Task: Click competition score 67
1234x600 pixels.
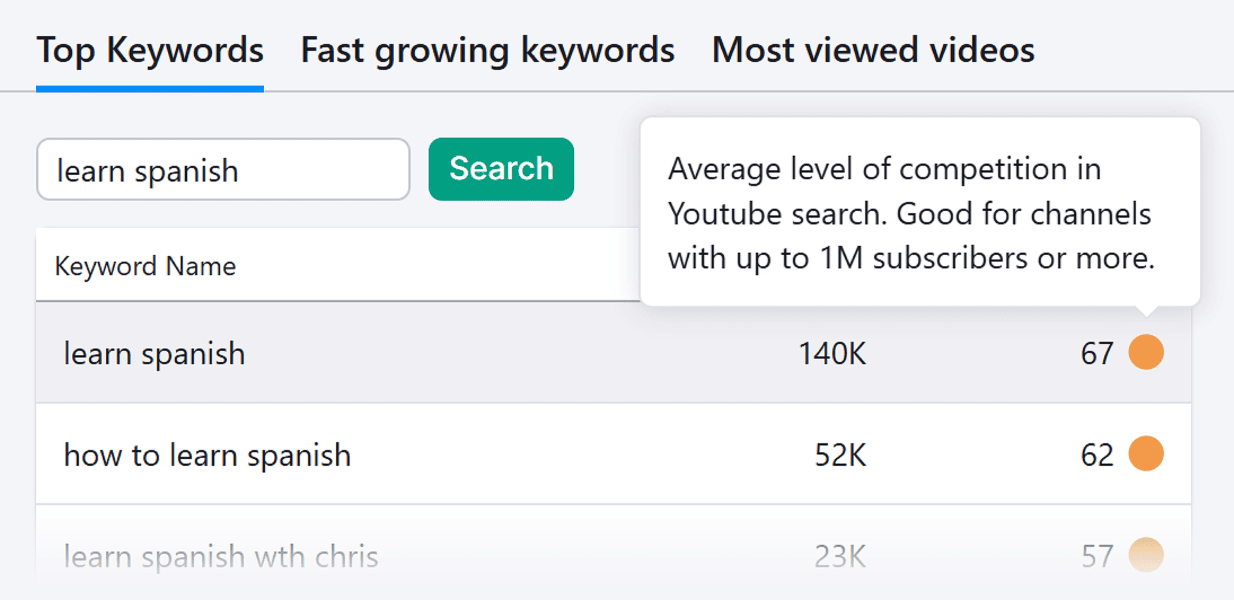Action: click(1096, 354)
